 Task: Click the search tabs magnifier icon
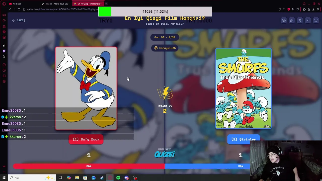(304, 4)
